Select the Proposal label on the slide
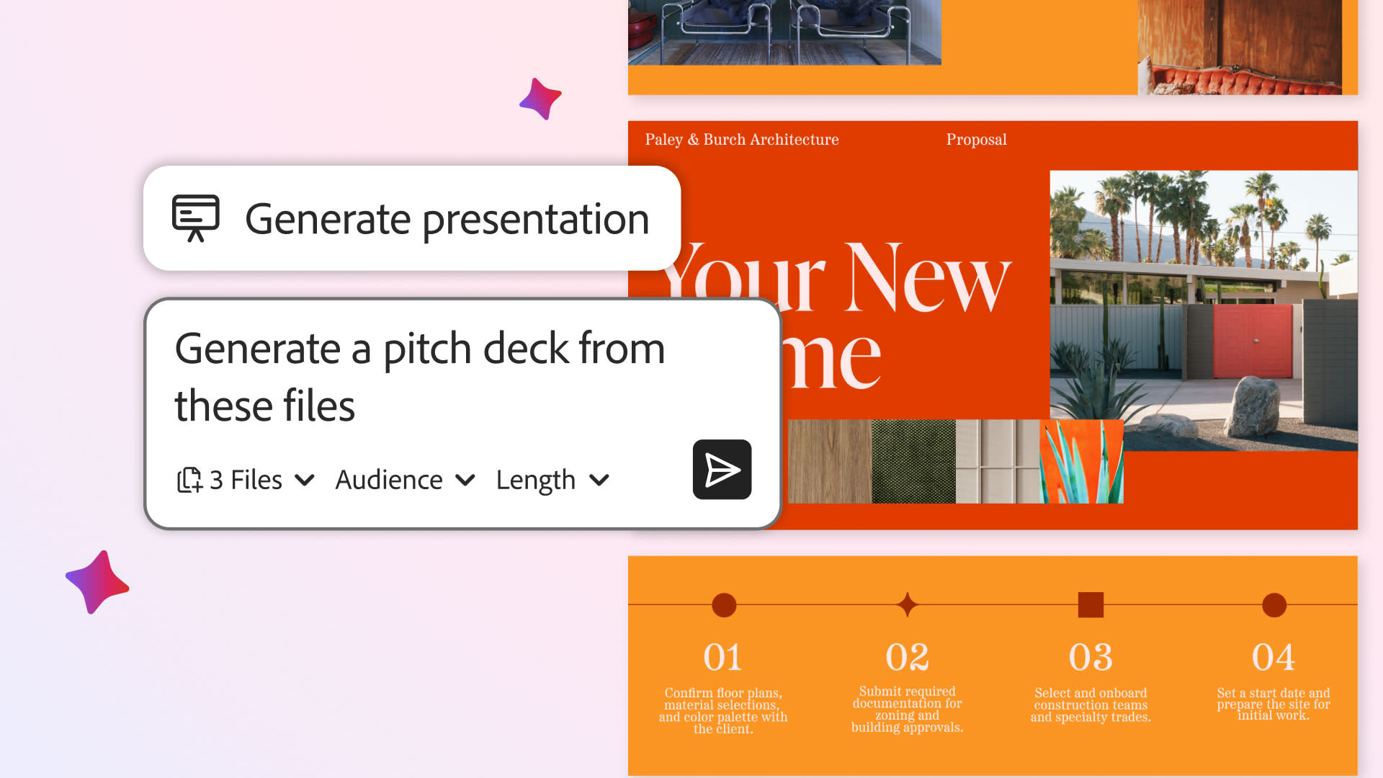1383x778 pixels. tap(977, 139)
